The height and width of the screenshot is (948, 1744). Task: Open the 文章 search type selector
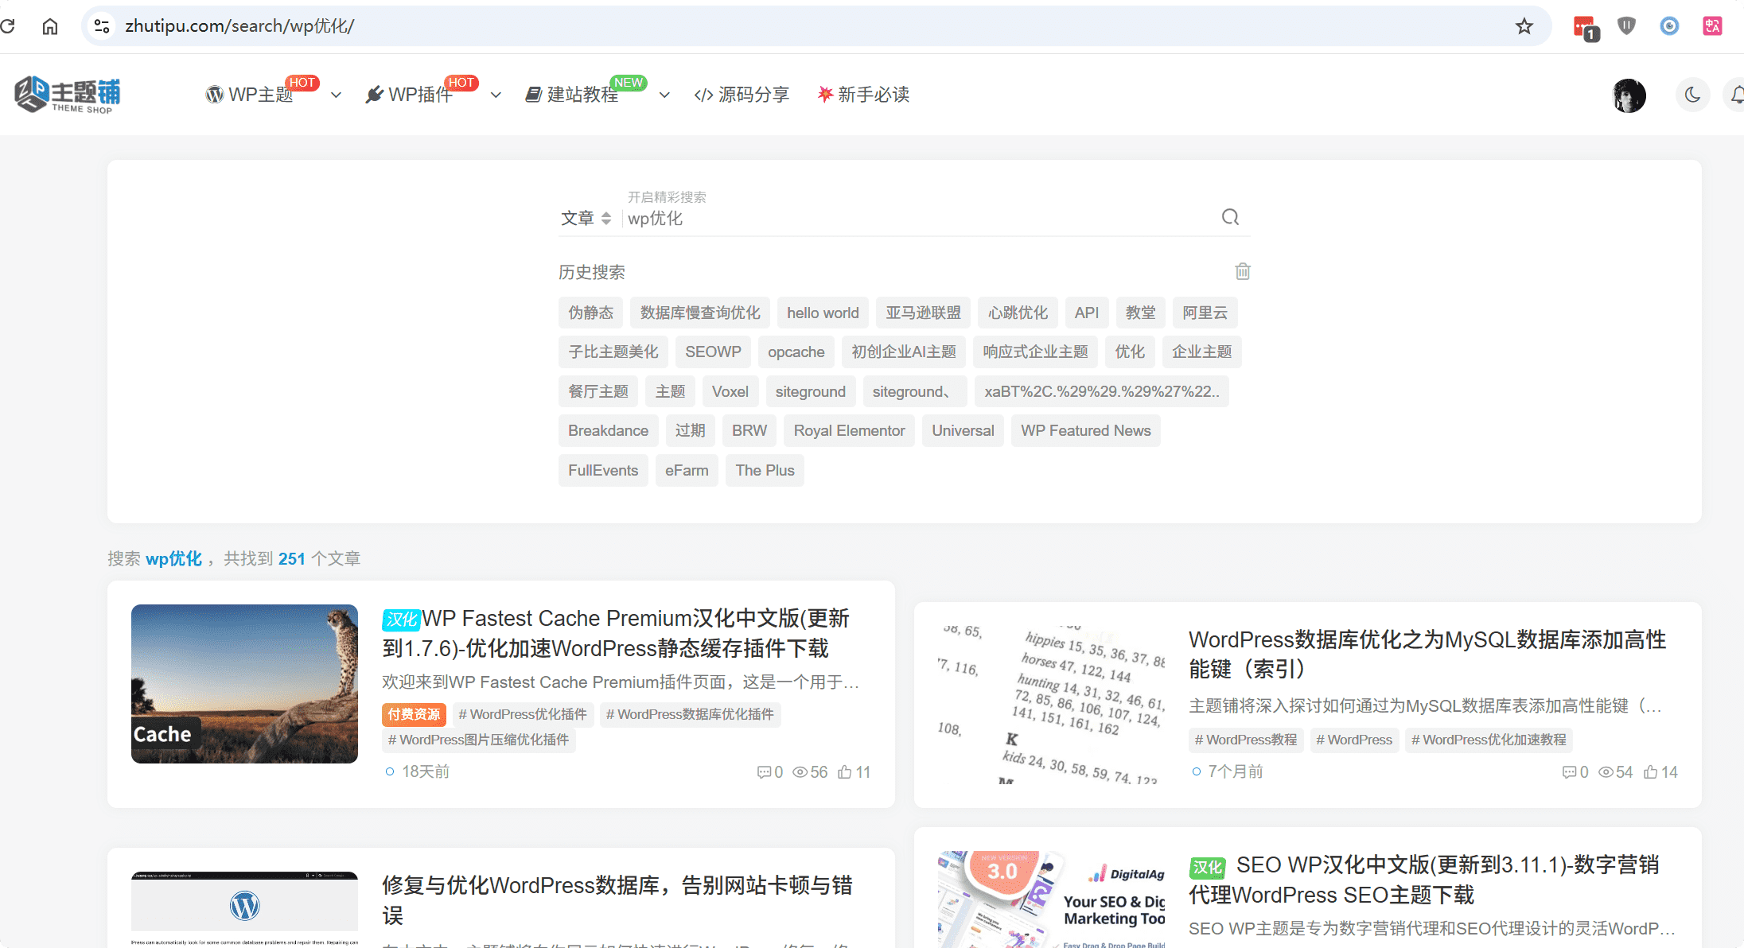pyautogui.click(x=586, y=218)
